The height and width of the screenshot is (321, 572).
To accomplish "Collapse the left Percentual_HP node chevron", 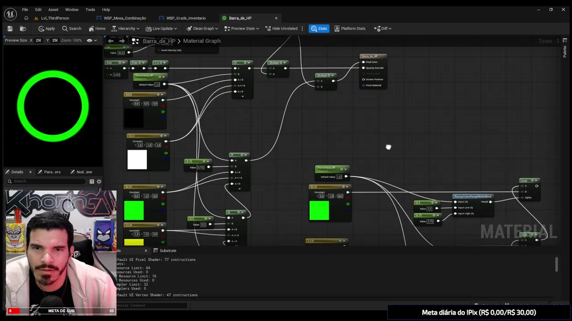I will click(x=163, y=76).
